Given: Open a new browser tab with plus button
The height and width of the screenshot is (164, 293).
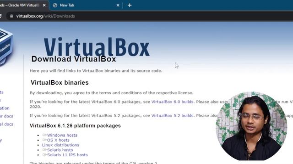Looking at the screenshot, I should click(130, 5).
